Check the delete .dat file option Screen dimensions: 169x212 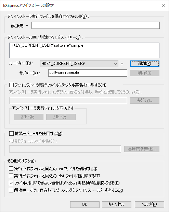[11, 176]
